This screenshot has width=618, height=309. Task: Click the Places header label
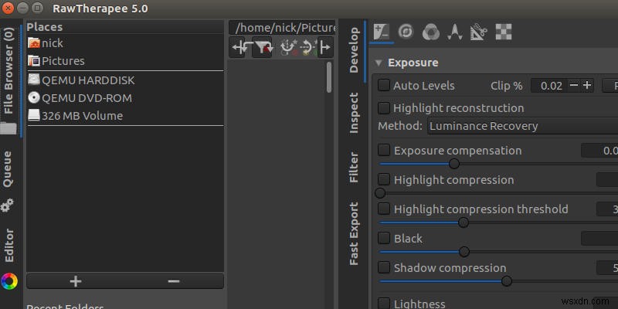45,27
